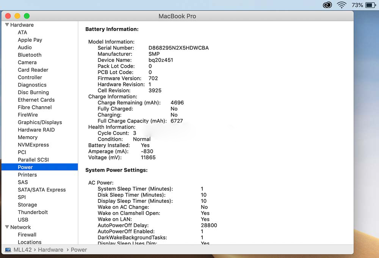Select Thunderbolt in the sidebar
This screenshot has height=258, width=379.
pos(33,212)
